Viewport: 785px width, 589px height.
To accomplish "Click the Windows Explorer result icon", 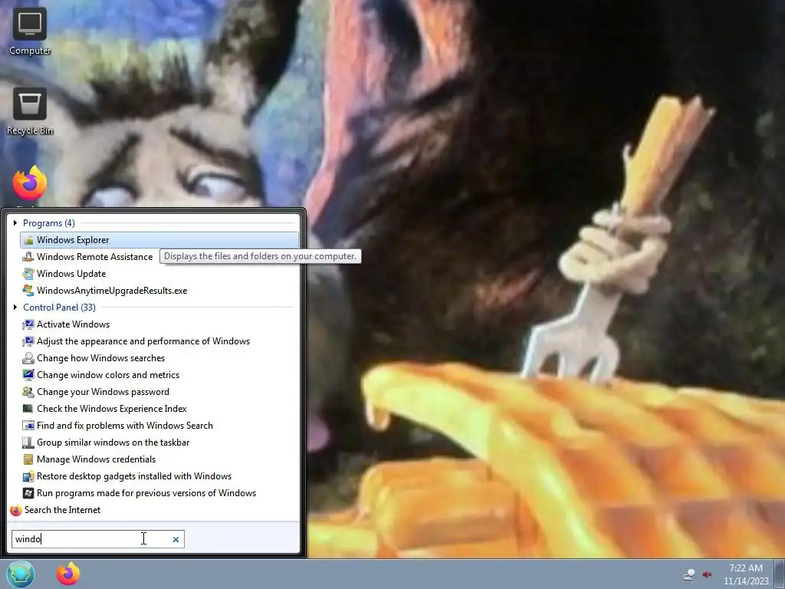I will click(x=28, y=240).
